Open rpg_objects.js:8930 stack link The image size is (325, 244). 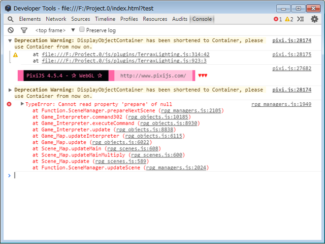[x=169, y=124]
